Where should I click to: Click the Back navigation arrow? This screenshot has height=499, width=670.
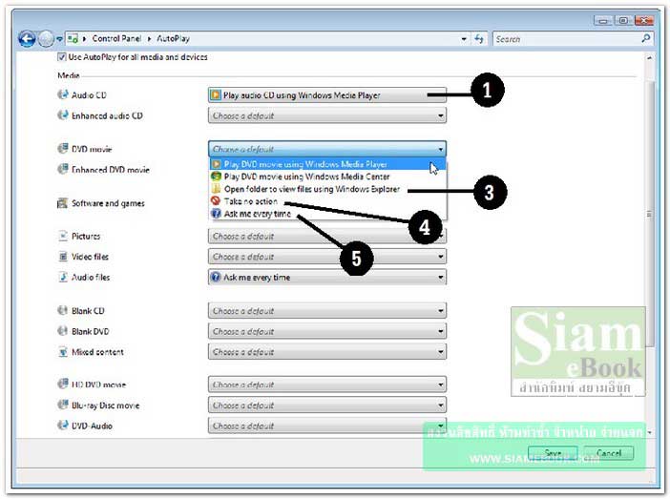point(27,39)
